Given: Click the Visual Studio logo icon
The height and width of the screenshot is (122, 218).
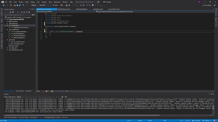Looking at the screenshot, I should point(2,2).
